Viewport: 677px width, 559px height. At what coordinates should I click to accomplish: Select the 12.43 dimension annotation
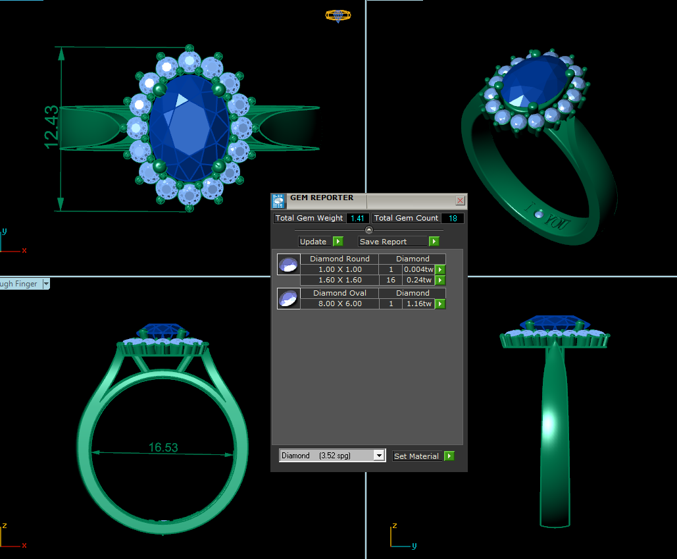(51, 128)
